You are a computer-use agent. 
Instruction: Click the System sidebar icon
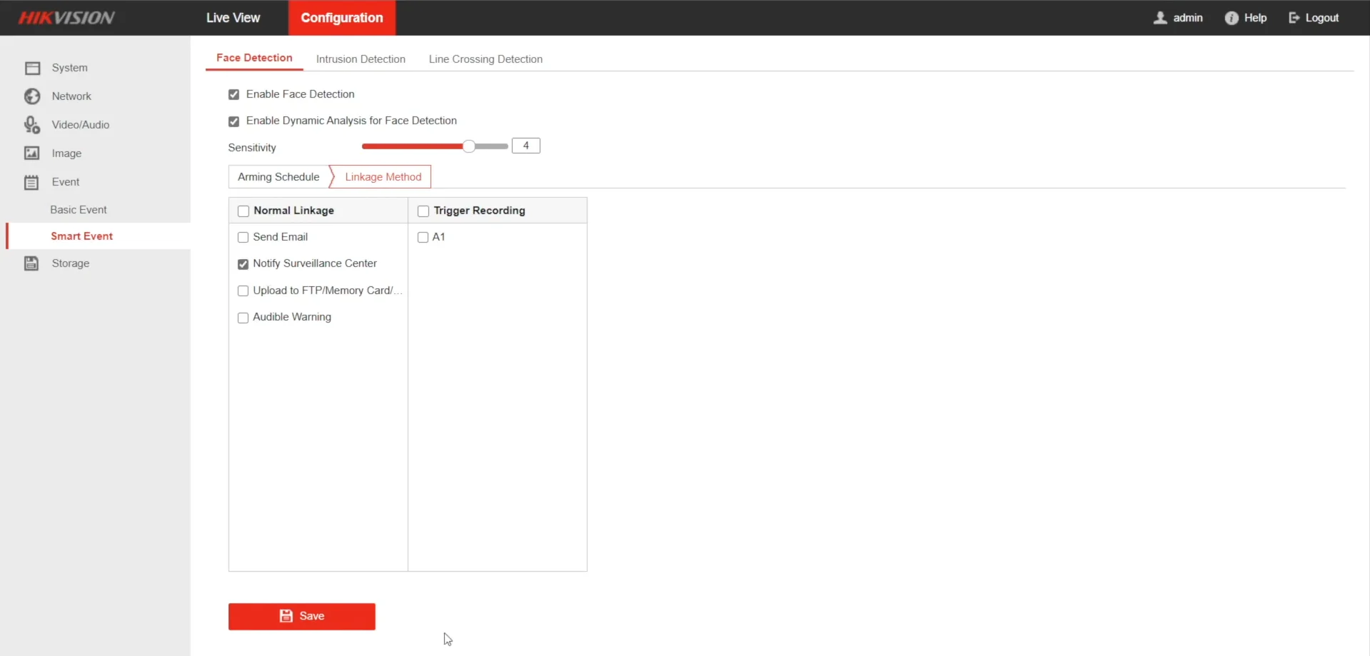(x=32, y=68)
